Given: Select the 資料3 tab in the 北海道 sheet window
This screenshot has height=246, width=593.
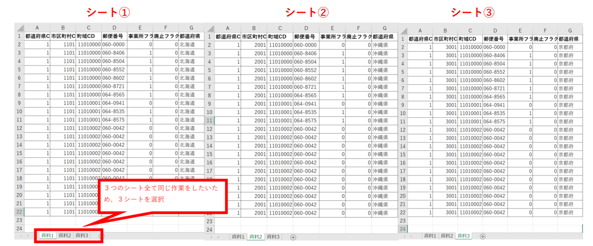Looking at the screenshot, I should point(82,236).
